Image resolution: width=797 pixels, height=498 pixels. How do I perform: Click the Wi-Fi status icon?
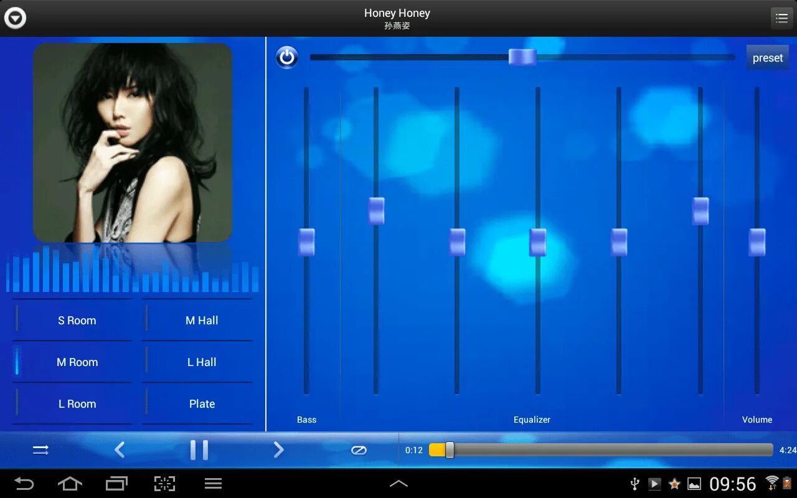point(772,482)
